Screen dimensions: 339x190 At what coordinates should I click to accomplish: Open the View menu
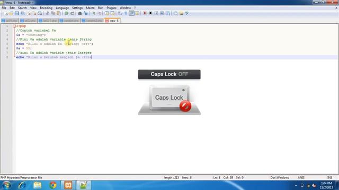33,8
